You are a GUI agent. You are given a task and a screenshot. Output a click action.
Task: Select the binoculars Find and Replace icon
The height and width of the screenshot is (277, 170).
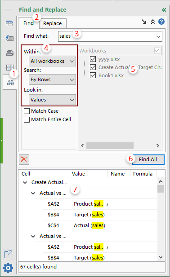pos(10,83)
